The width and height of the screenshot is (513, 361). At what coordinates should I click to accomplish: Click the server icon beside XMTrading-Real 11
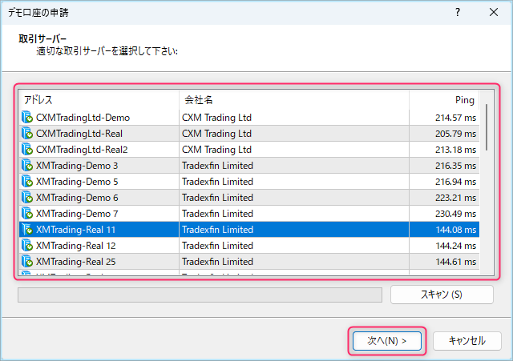tap(27, 230)
